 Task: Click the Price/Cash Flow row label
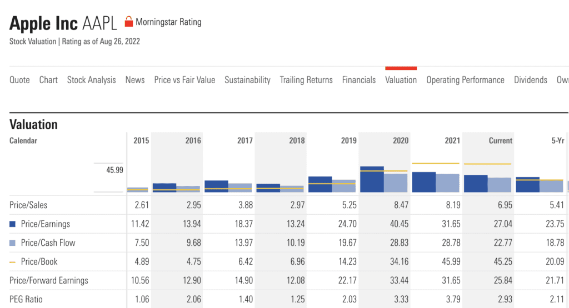pos(48,243)
